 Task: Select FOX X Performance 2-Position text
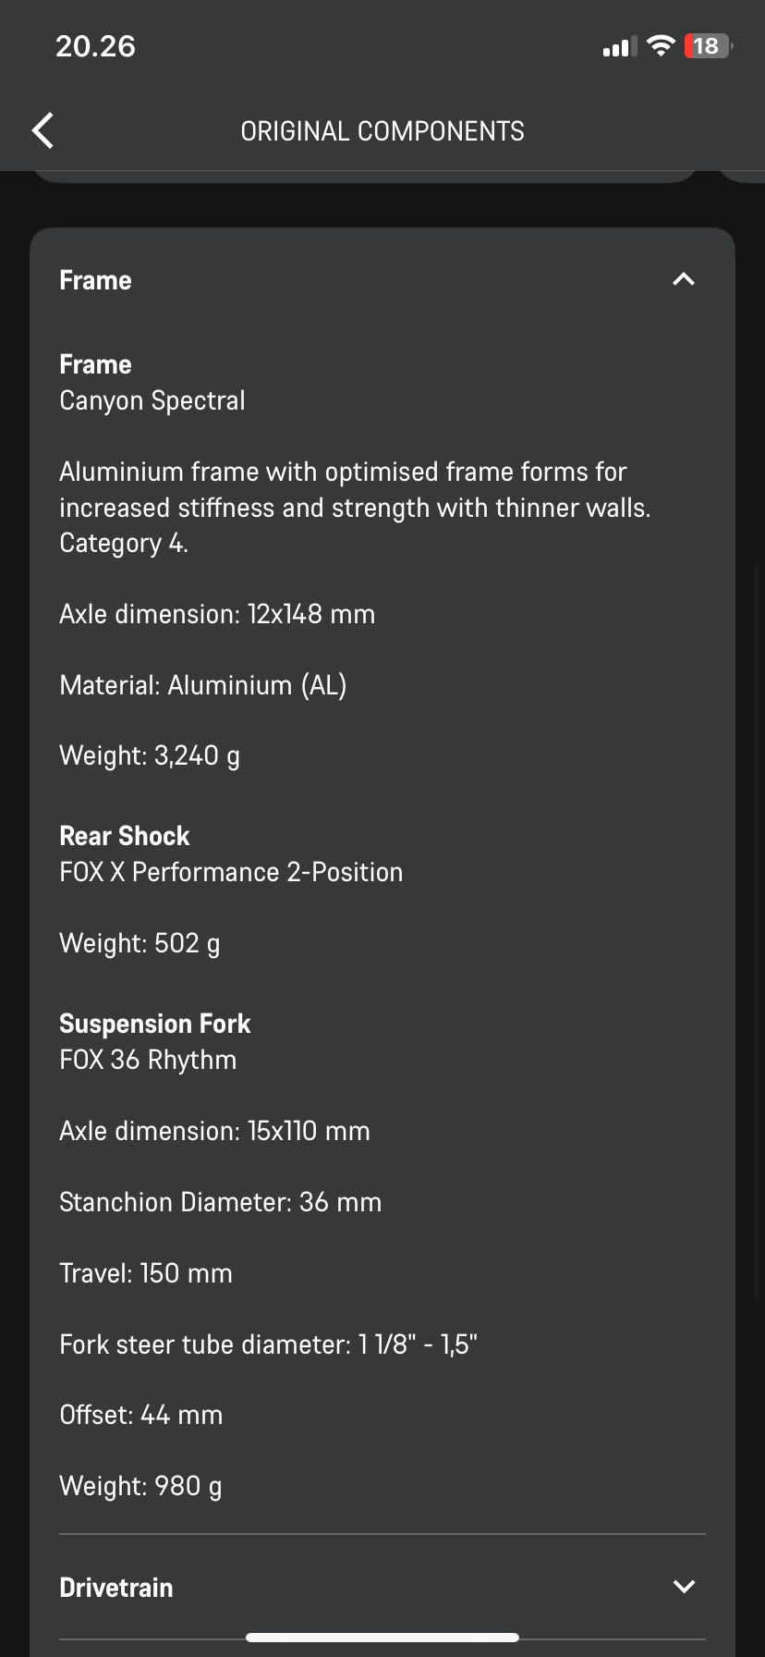(x=231, y=872)
